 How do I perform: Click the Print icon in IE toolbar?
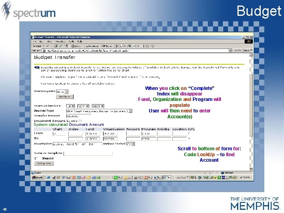pos(129,46)
